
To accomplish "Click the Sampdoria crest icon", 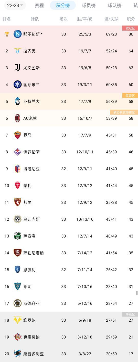I will (x=17, y=354).
